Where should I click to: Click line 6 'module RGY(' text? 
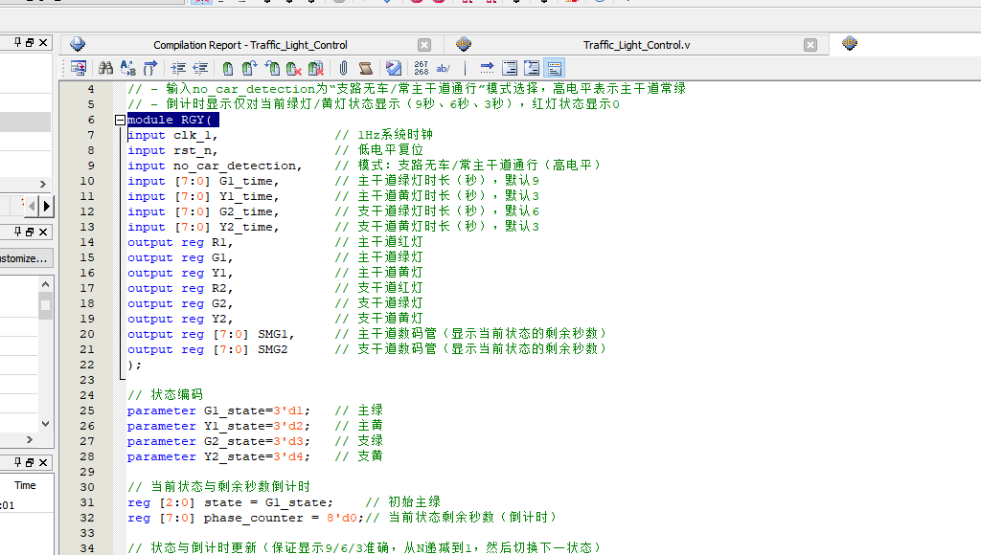pos(170,120)
